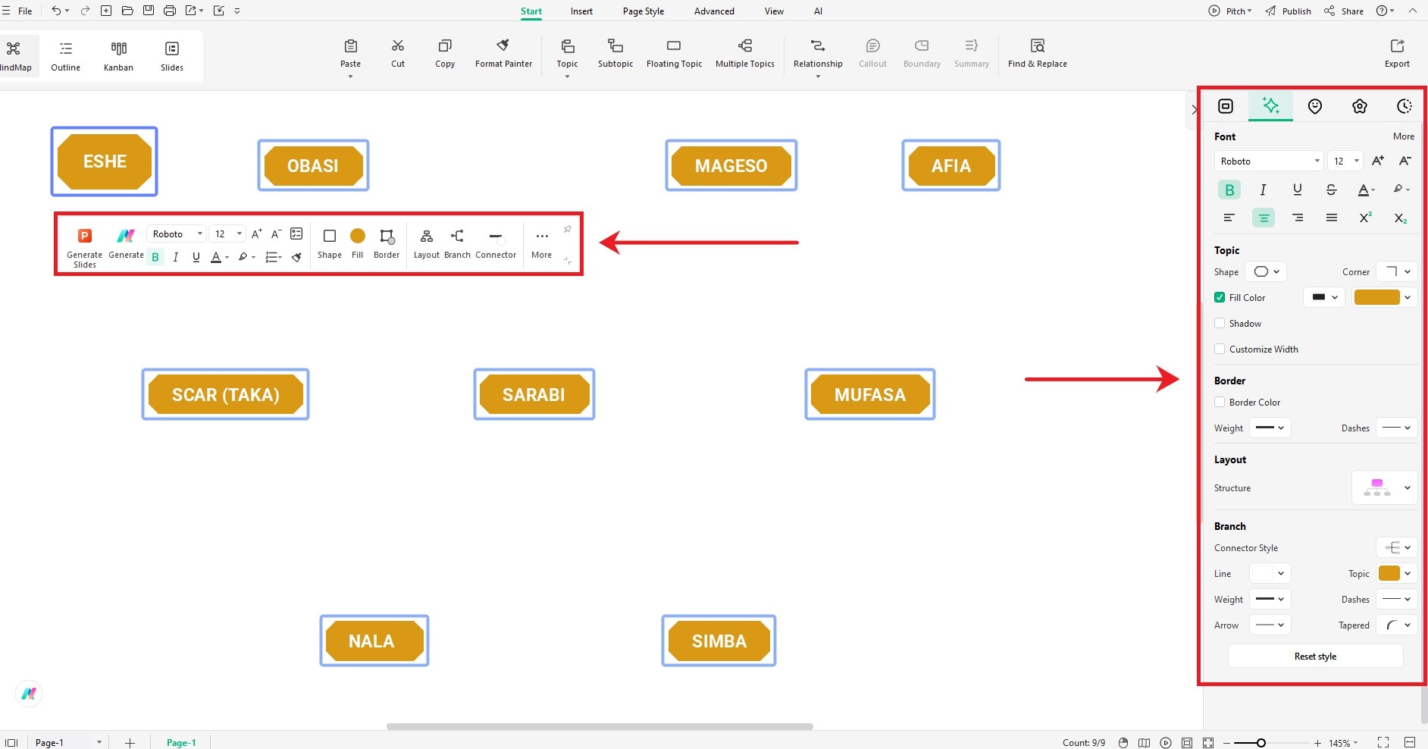The width and height of the screenshot is (1428, 749).
Task: Enable the Border Color checkbox
Action: (1220, 402)
